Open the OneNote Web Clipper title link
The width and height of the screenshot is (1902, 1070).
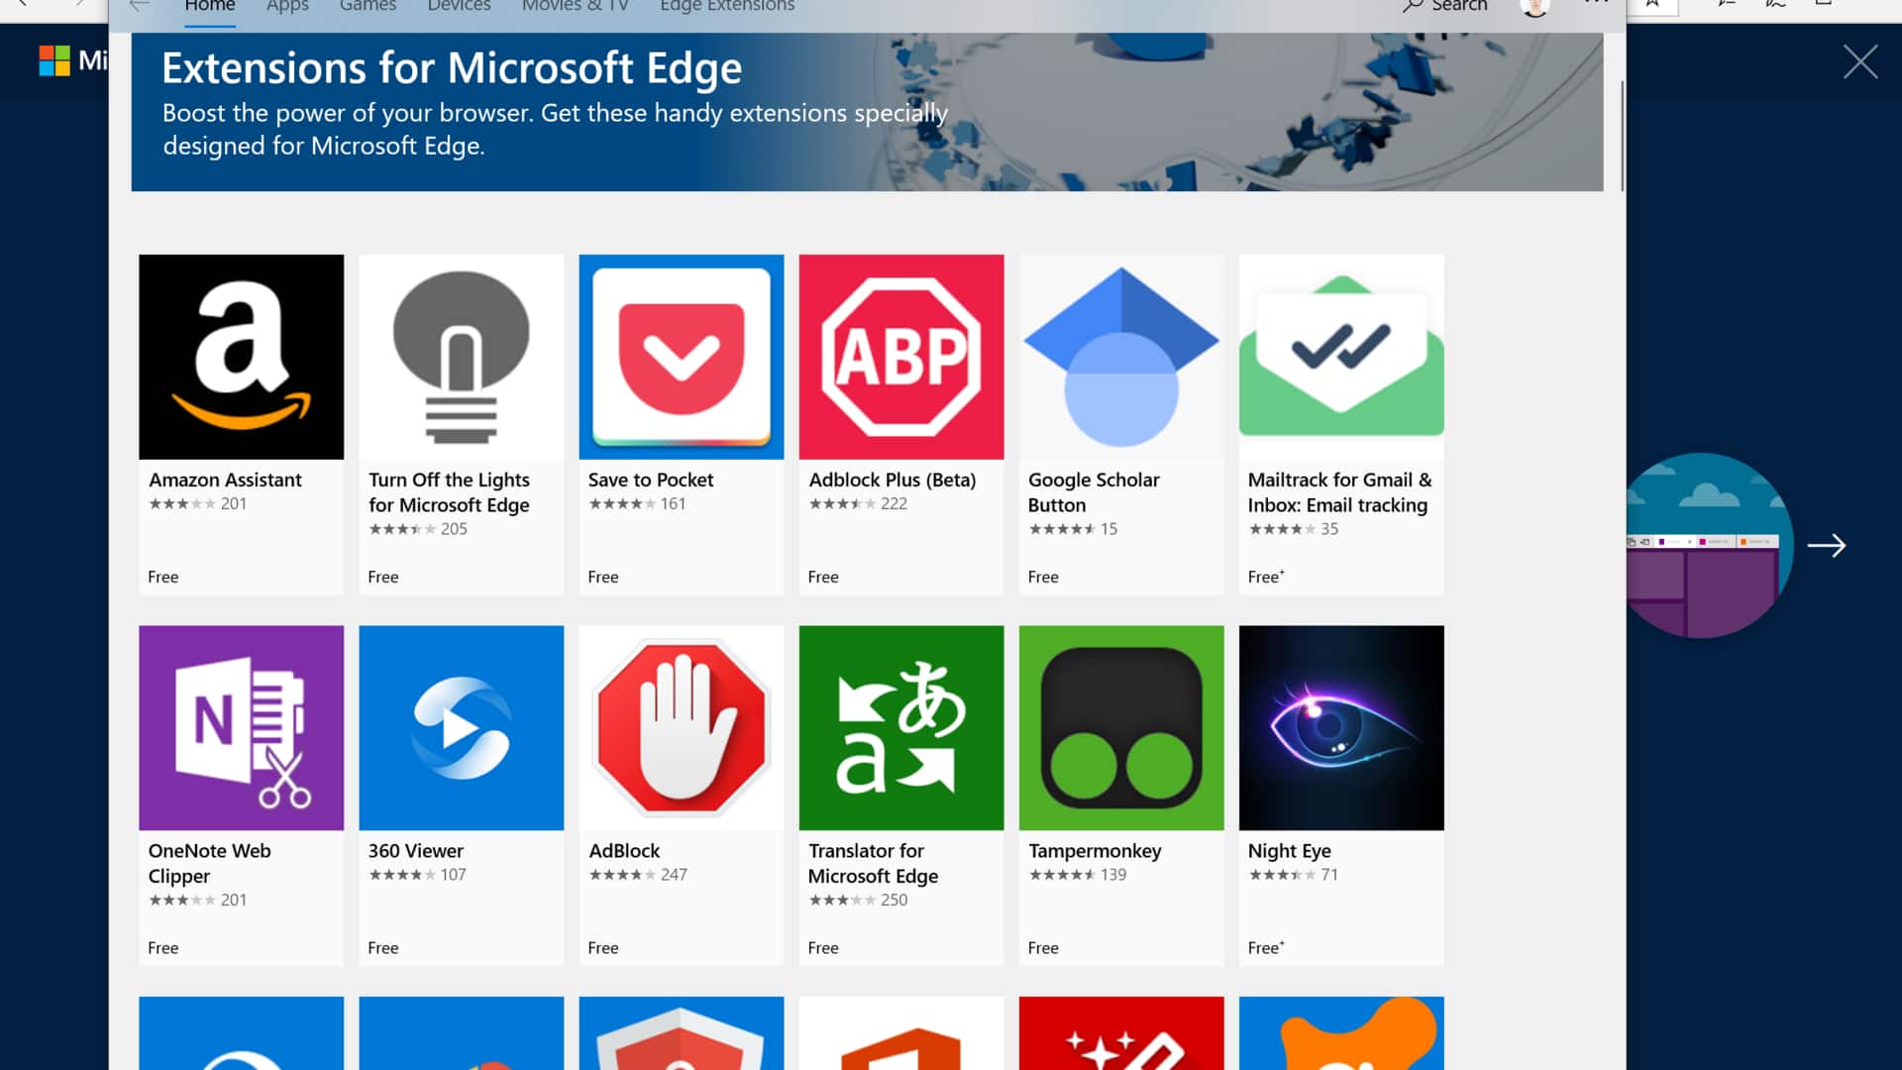pyautogui.click(x=209, y=863)
